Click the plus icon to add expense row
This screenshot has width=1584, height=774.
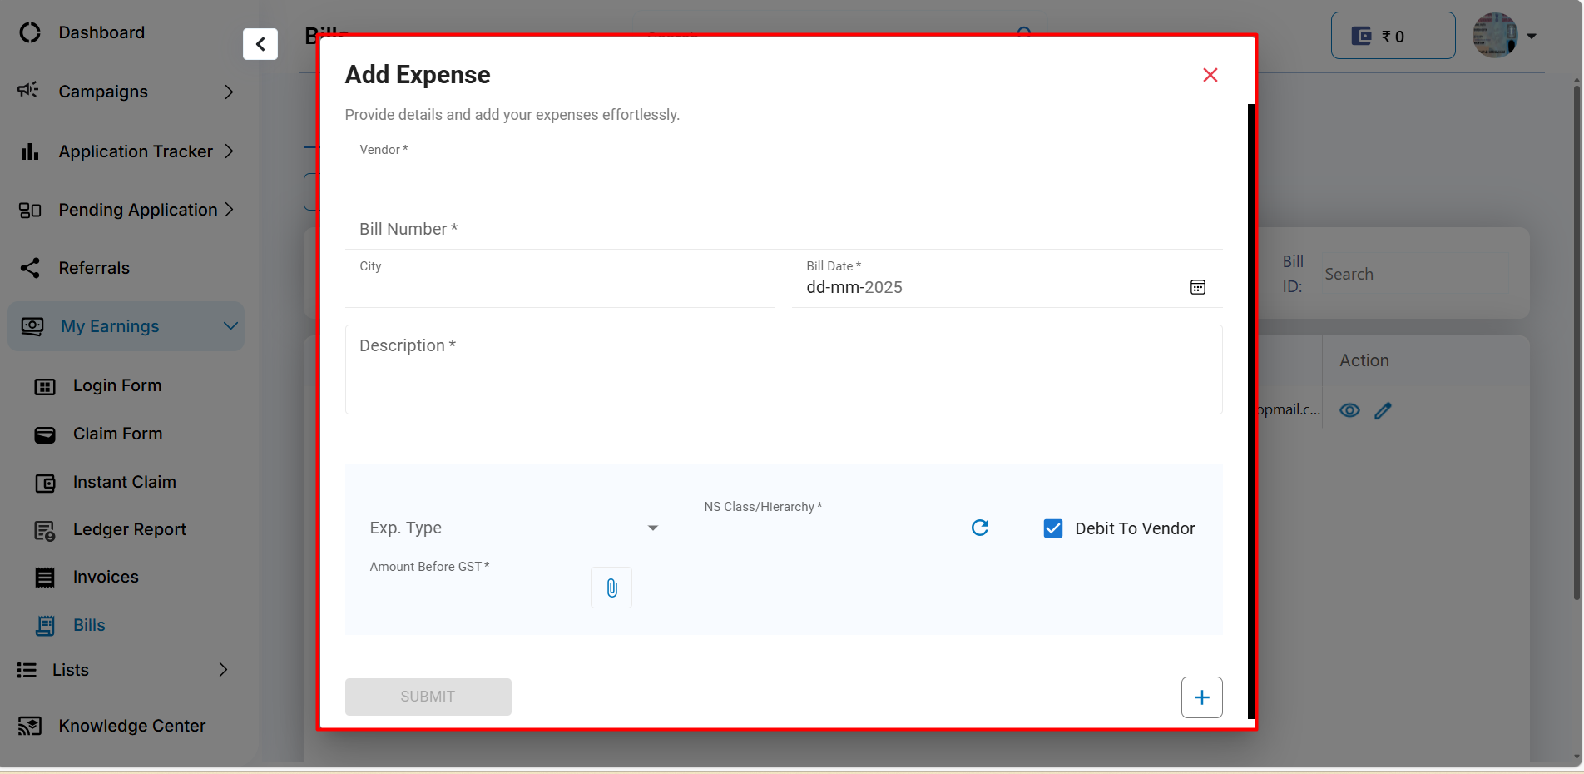[x=1201, y=697]
